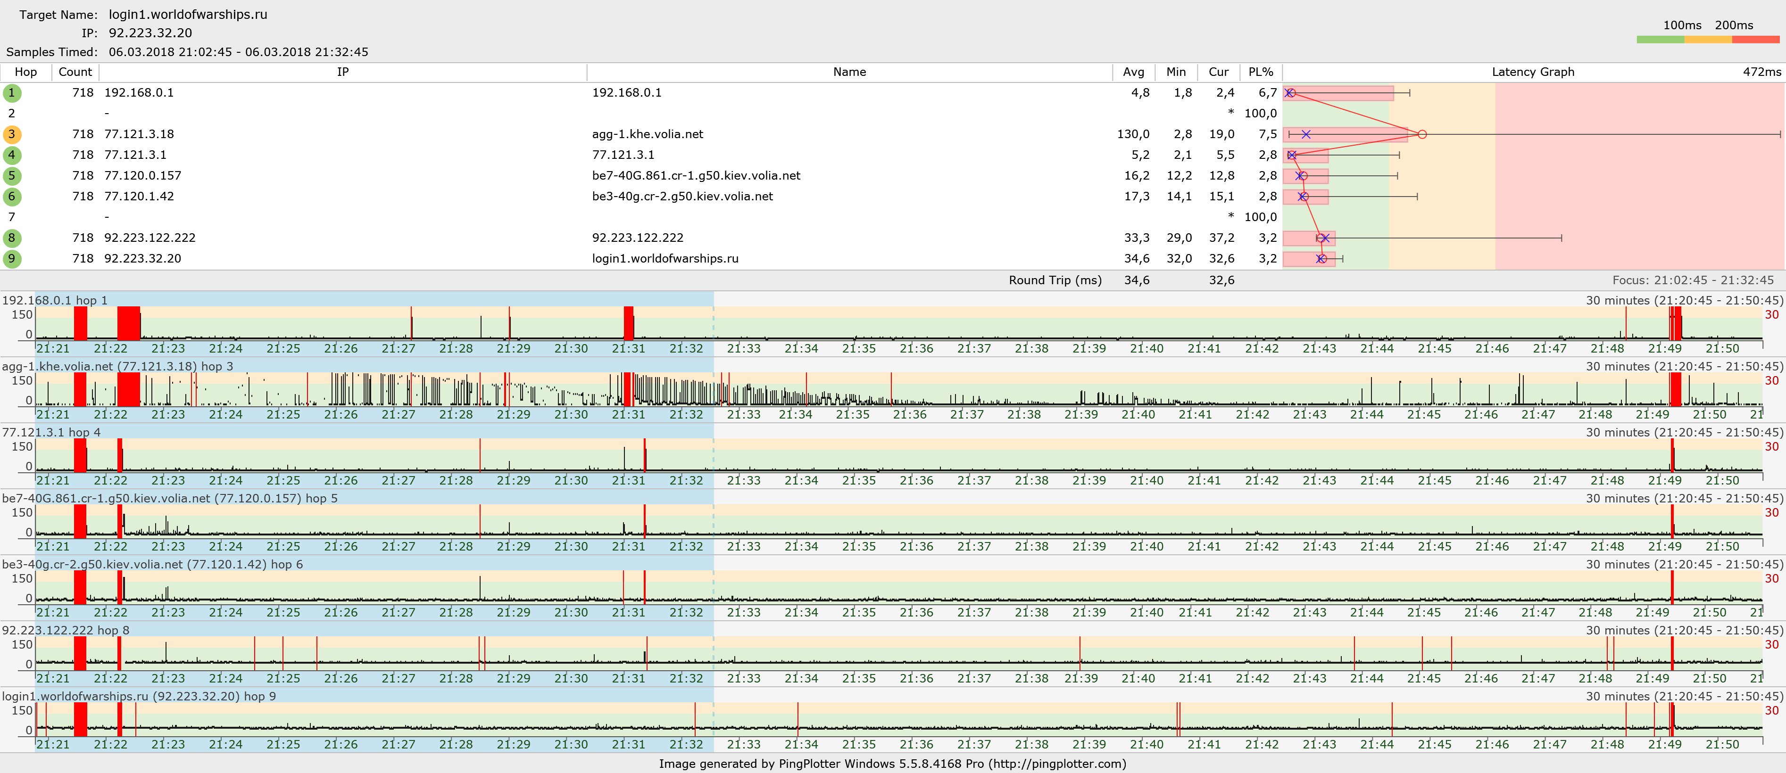Click the Target Name value login1.worldofwarships.ru
The image size is (1786, 773).
(x=188, y=15)
